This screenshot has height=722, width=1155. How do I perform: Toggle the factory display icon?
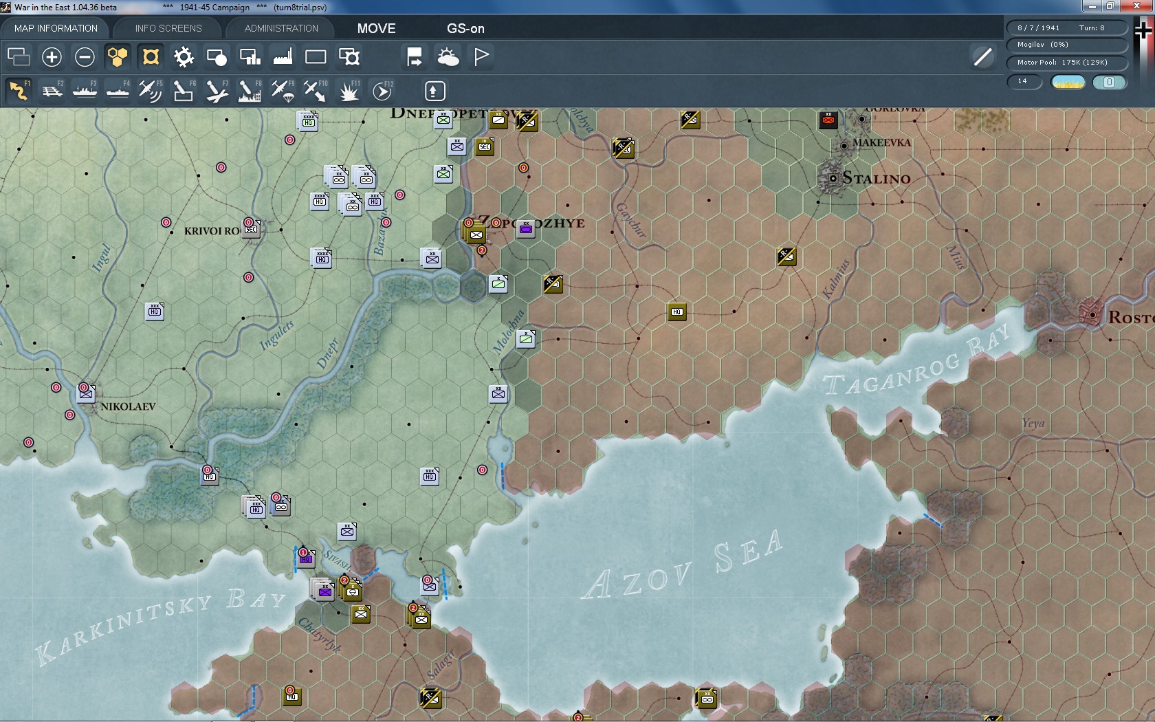[283, 56]
